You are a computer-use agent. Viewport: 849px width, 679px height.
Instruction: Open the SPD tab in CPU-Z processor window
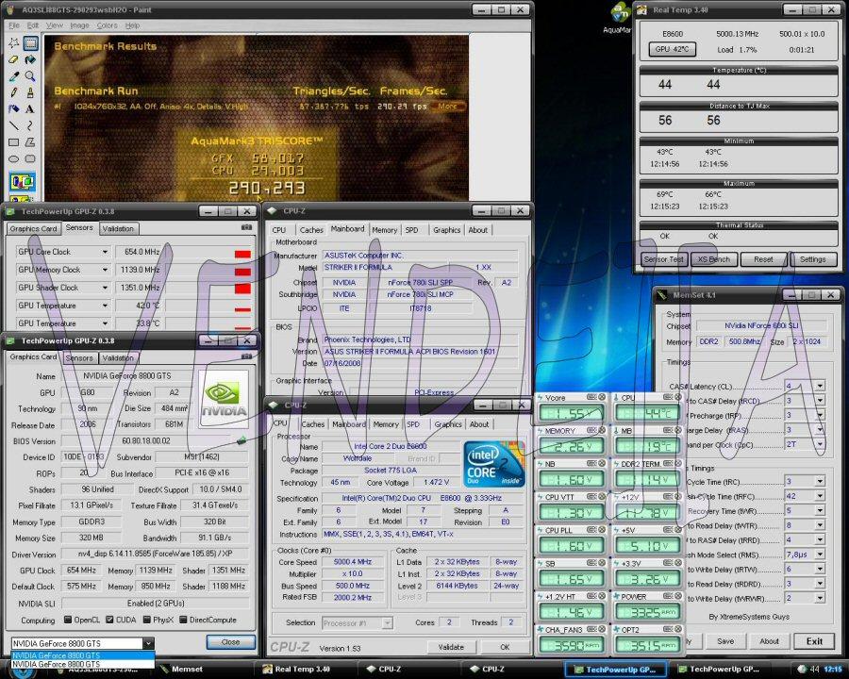[413, 424]
